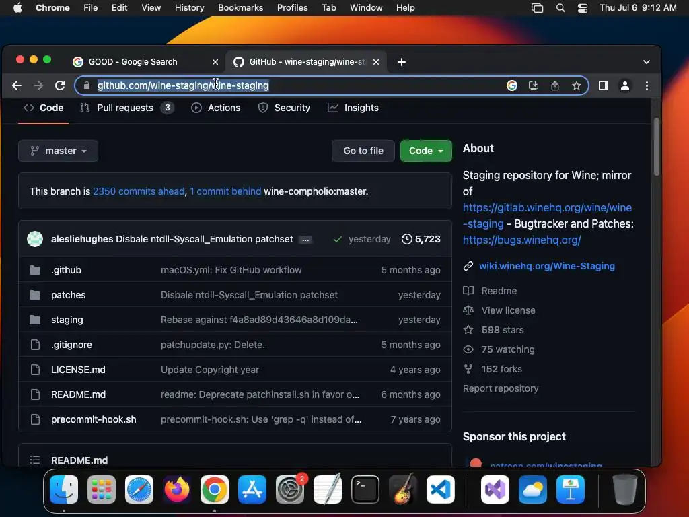The image size is (689, 517).
Task: Toggle Chrome side panel
Action: point(604,85)
